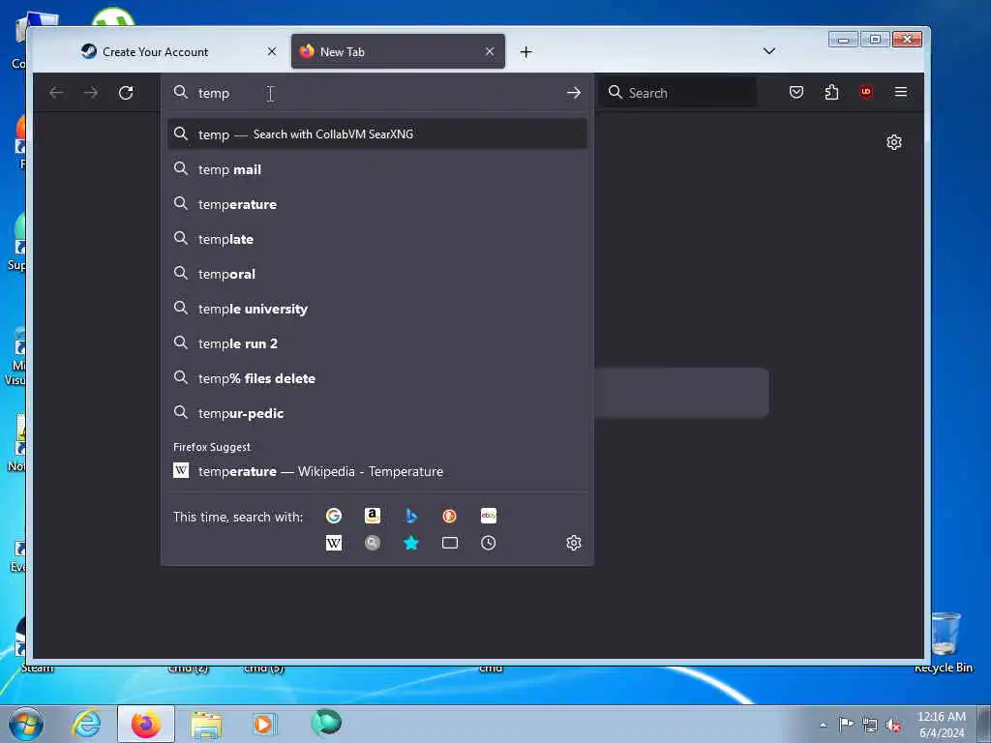Search in Bookmarks star icon
The height and width of the screenshot is (743, 991).
pyautogui.click(x=411, y=543)
